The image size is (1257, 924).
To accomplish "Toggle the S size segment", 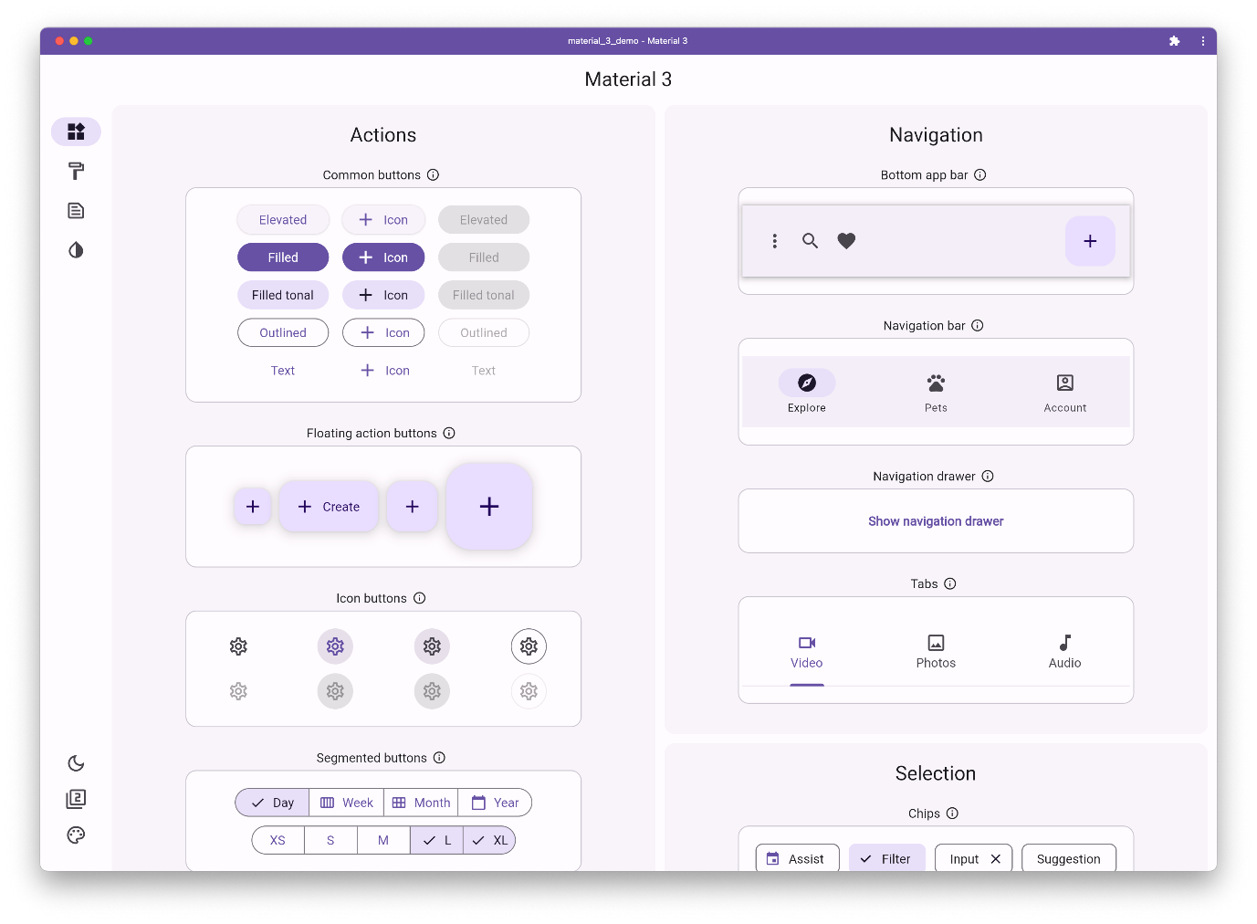I will click(330, 840).
